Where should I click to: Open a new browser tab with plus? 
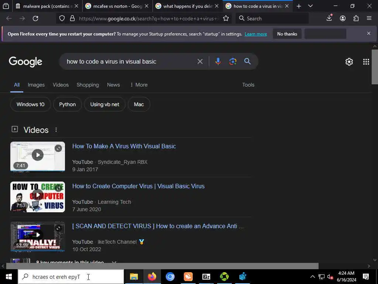click(x=299, y=6)
